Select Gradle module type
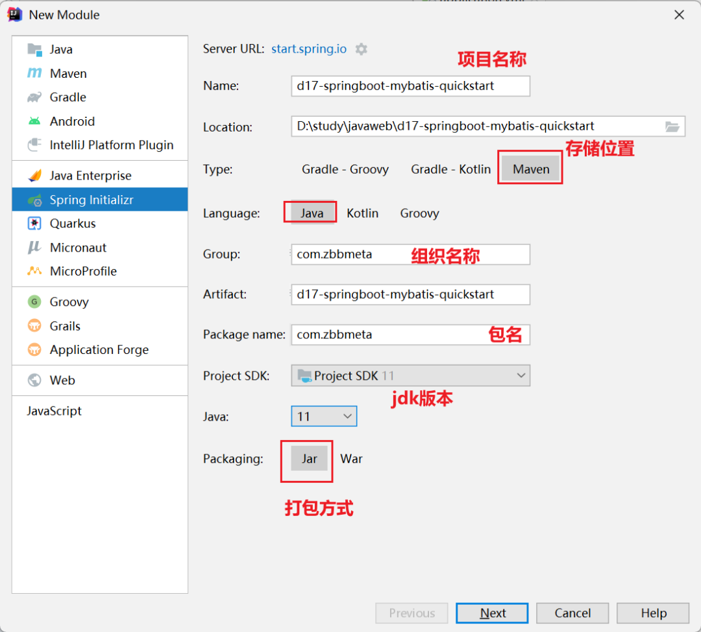Viewport: 701px width, 632px height. [x=100, y=97]
